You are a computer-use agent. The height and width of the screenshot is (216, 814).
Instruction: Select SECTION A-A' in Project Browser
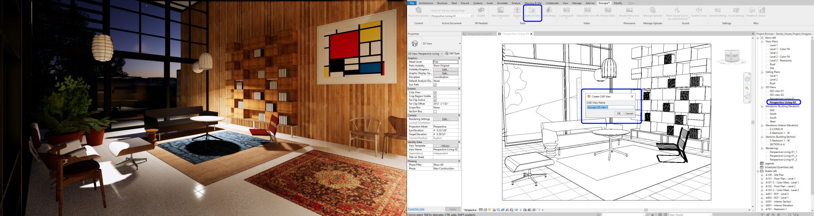pos(777,145)
